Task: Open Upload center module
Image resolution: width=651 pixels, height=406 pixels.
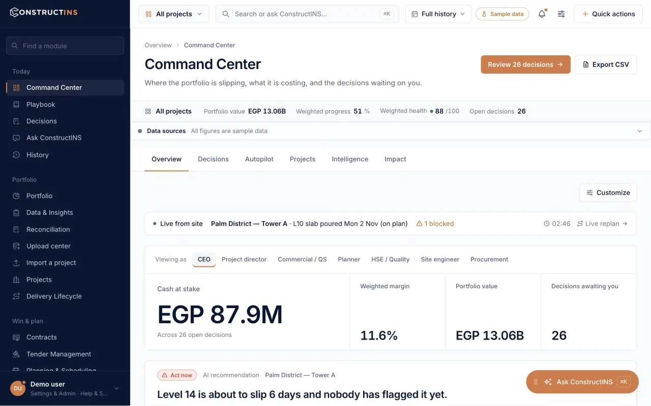Action: (65, 246)
